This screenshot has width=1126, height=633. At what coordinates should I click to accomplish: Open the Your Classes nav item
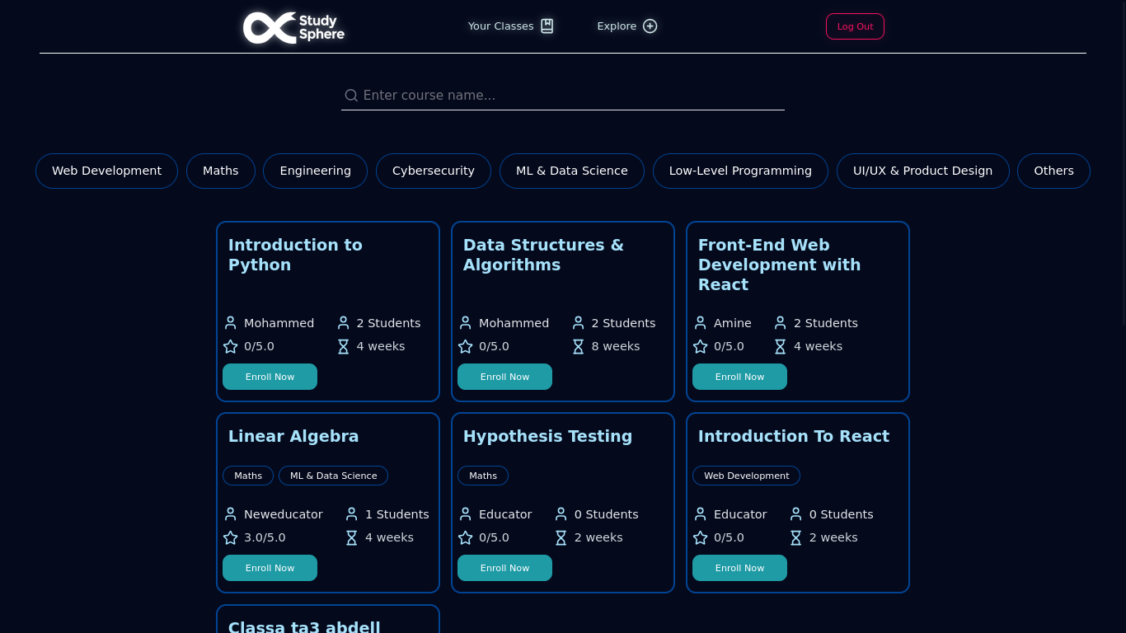[500, 26]
